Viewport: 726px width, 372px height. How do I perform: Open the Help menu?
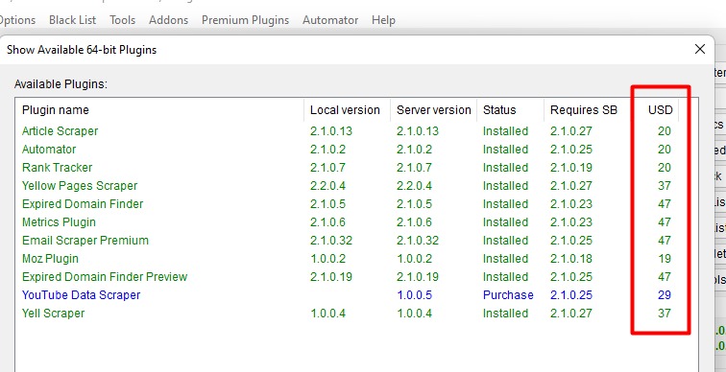click(383, 20)
